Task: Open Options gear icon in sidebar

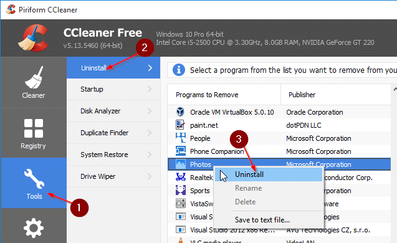Action: (x=34, y=228)
